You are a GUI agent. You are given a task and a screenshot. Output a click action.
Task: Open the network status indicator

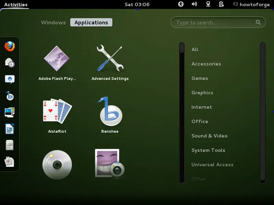tap(208, 4)
